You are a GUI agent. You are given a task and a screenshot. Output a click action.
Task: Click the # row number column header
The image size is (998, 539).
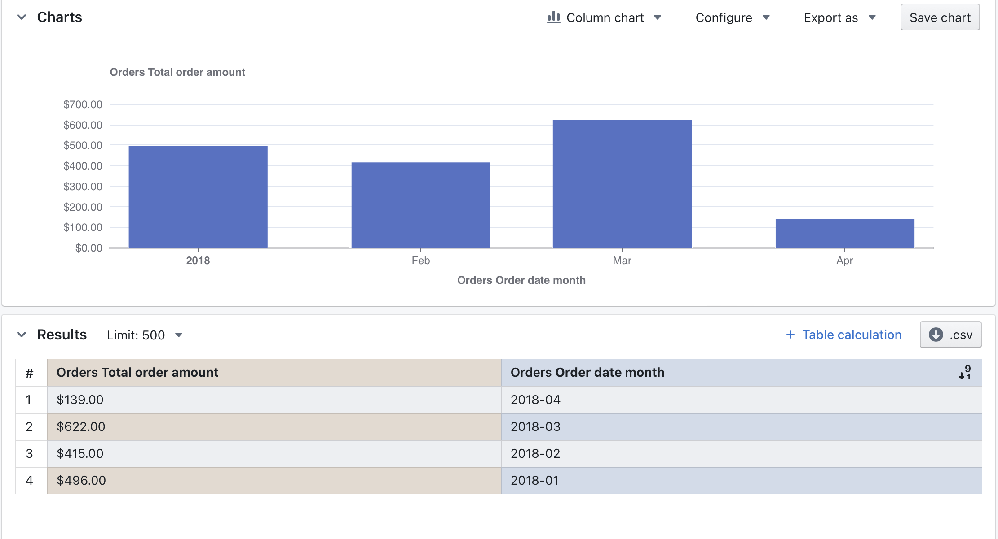point(31,373)
